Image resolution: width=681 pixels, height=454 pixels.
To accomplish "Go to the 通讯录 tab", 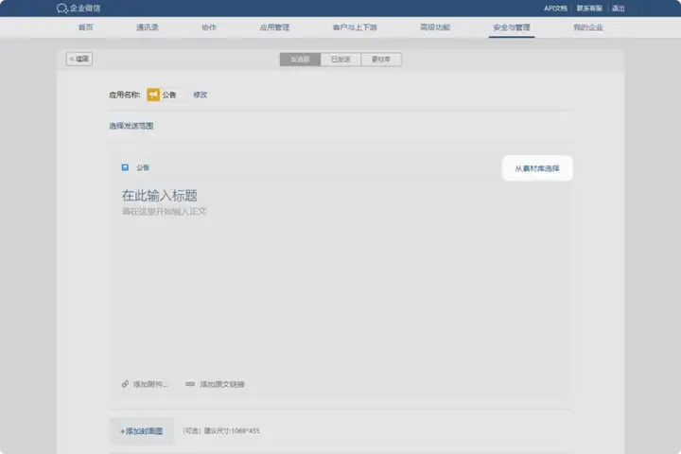I will click(x=147, y=27).
